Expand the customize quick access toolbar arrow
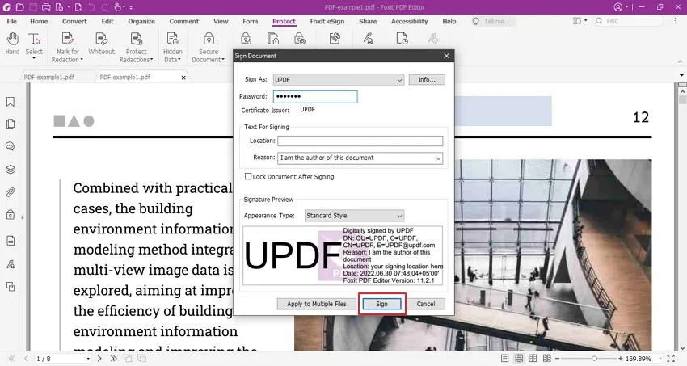The image size is (687, 366). click(131, 7)
